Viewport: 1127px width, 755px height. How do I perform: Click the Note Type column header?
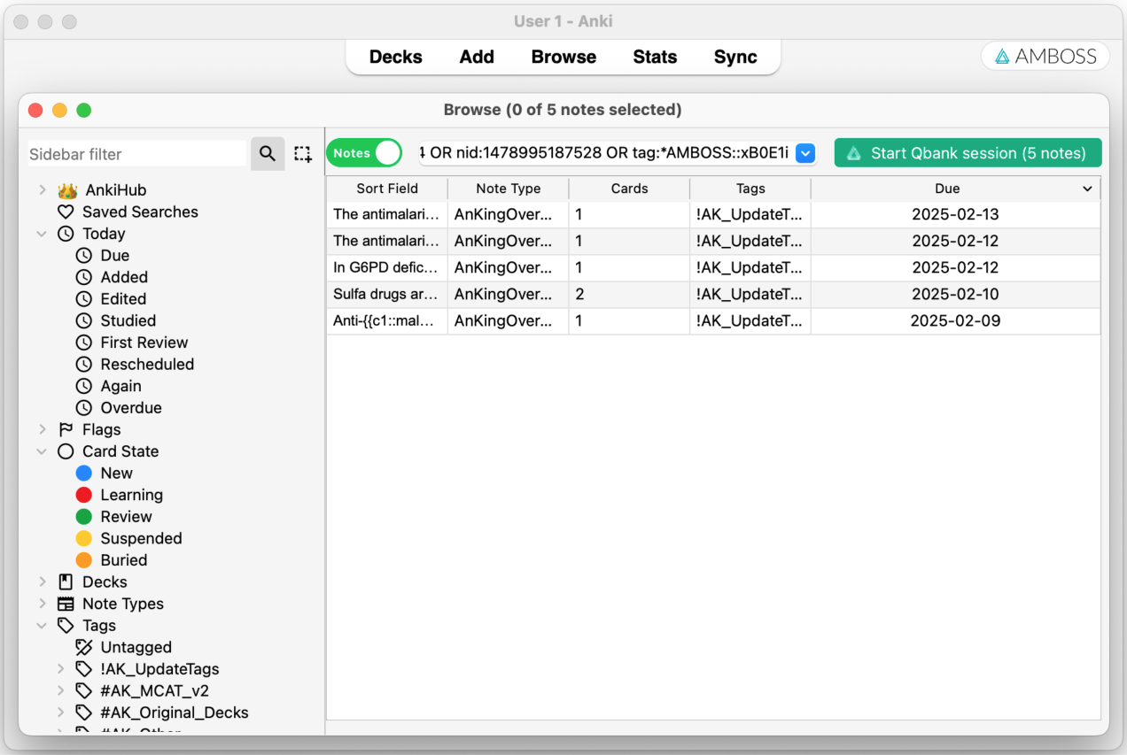(509, 189)
